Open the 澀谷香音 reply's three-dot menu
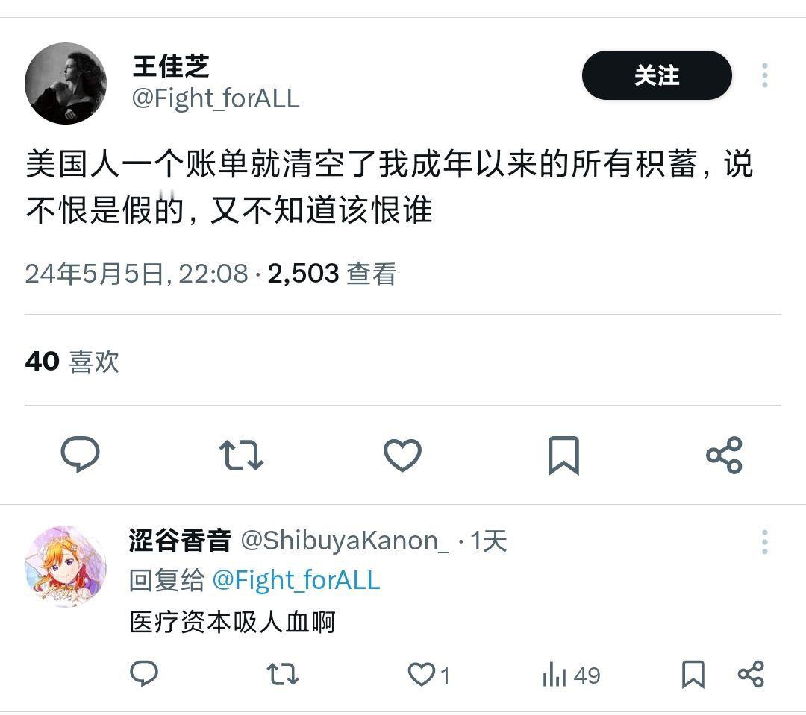The height and width of the screenshot is (715, 806). click(x=764, y=542)
